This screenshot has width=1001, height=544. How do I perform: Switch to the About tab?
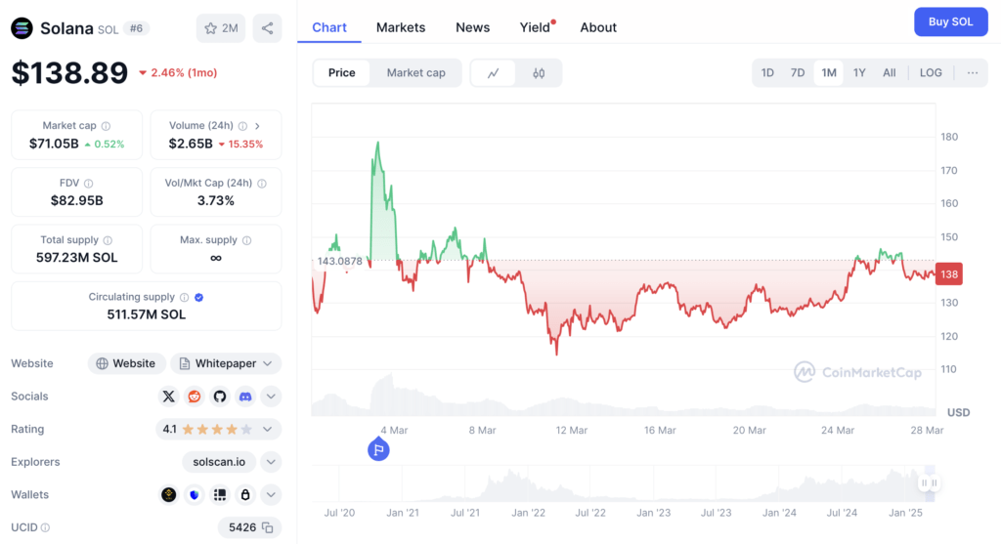point(598,27)
